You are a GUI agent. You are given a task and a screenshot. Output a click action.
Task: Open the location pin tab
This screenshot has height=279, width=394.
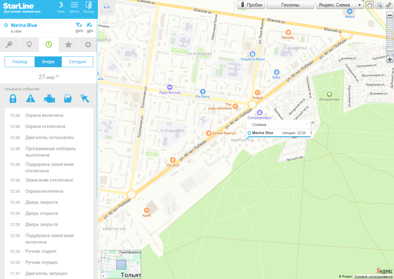29,45
